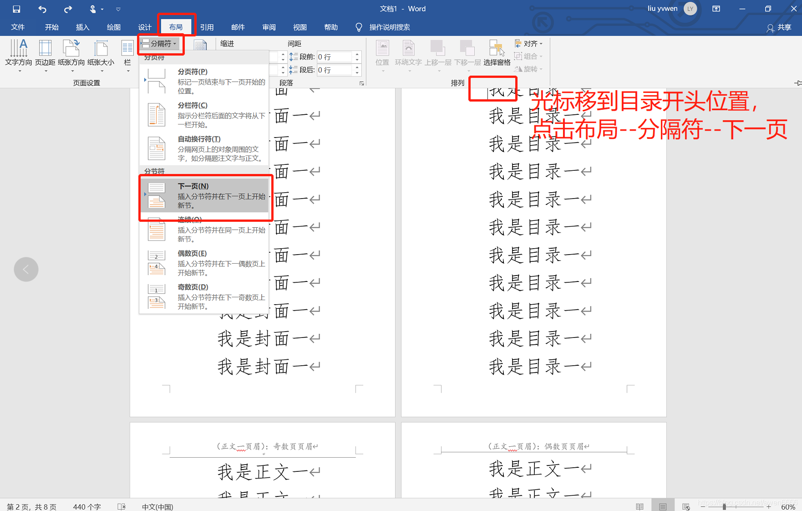This screenshot has height=511, width=802.
Task: Click the 段后 spacing after field
Action: coord(335,70)
